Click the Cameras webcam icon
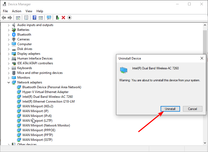 (x=14, y=39)
